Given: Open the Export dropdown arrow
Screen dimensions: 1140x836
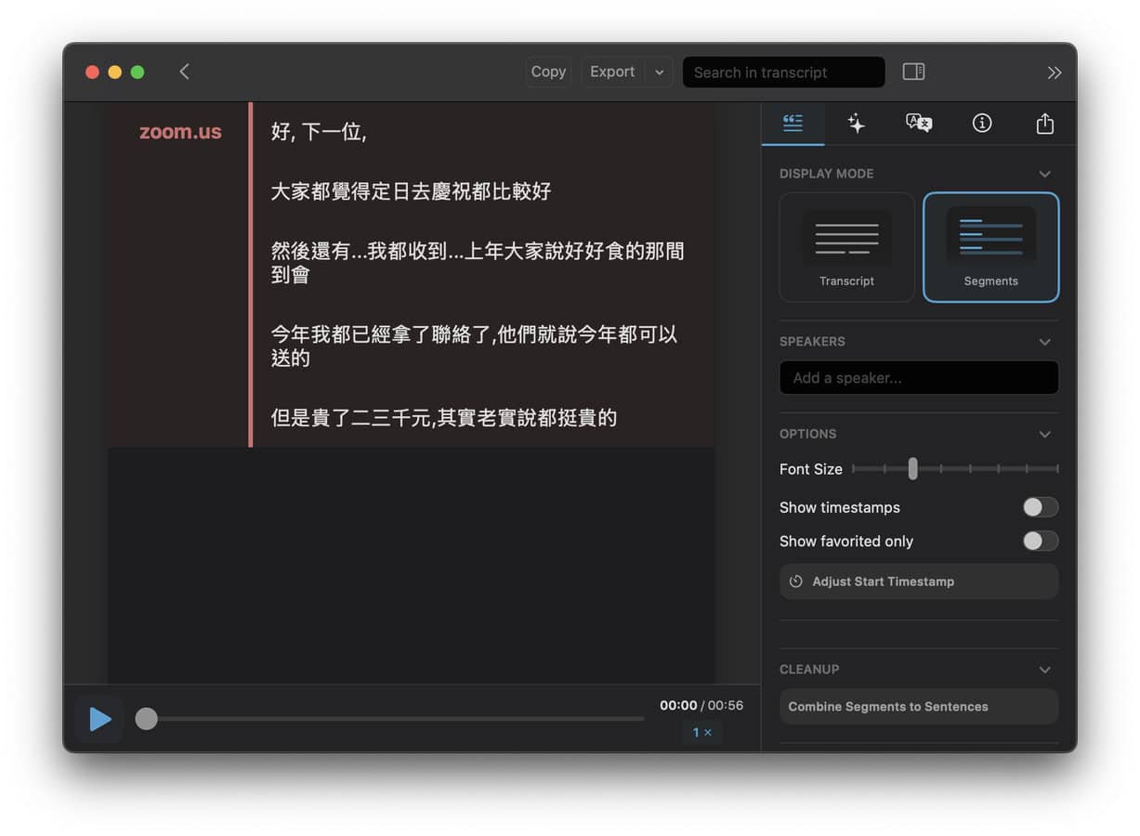Looking at the screenshot, I should [659, 72].
